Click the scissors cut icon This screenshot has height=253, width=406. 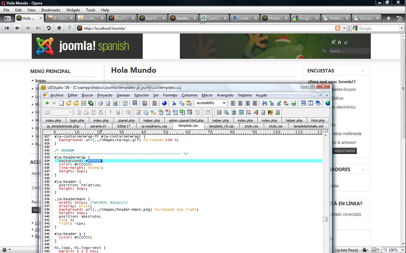click(174, 103)
